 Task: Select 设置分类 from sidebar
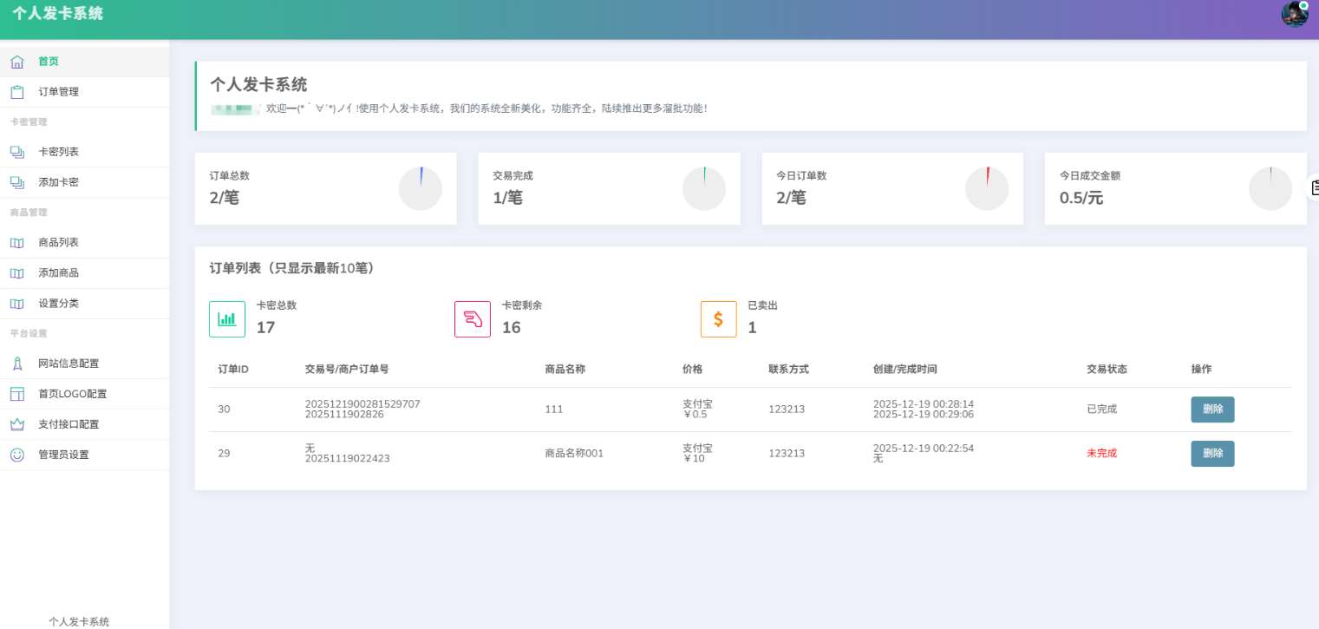click(x=58, y=304)
